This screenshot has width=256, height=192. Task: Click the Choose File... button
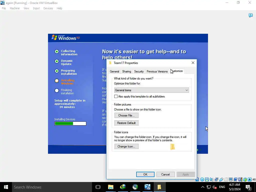126,115
